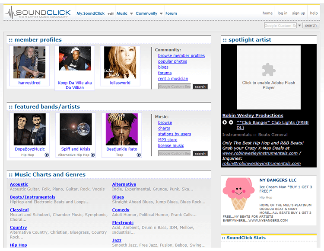
Task: Play the Spiff and Krisis featured track
Action: (93, 155)
